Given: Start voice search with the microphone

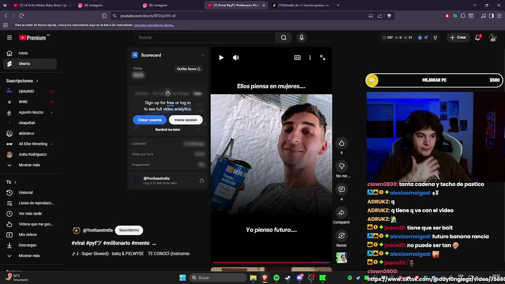Looking at the screenshot, I should (x=301, y=37).
